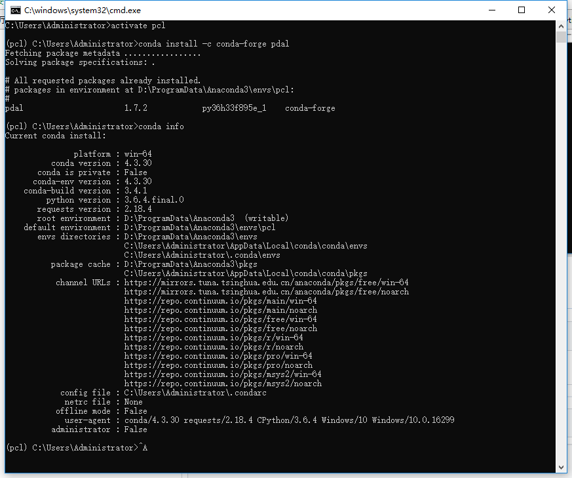Close the cmd.exe window

[x=550, y=10]
